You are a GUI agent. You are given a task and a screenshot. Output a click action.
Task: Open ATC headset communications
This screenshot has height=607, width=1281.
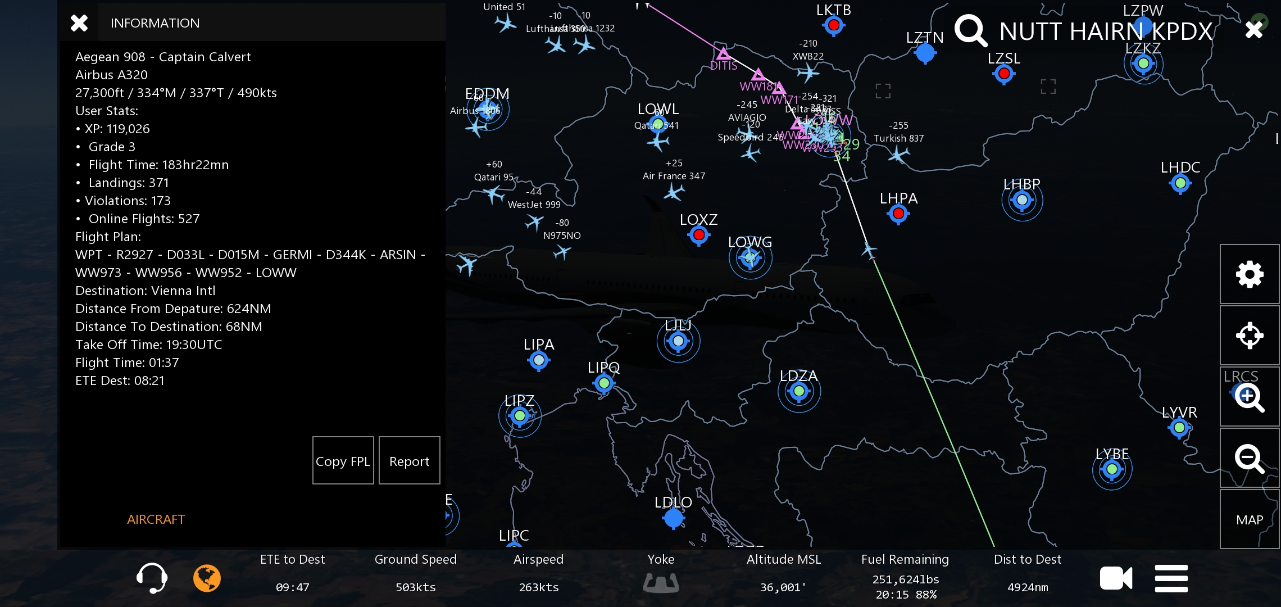pos(152,578)
